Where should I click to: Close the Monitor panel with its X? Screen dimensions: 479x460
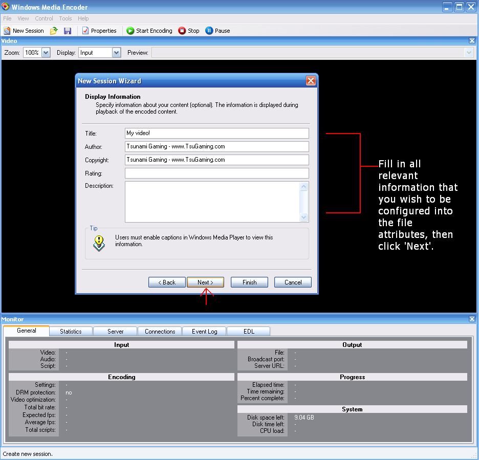coord(472,319)
